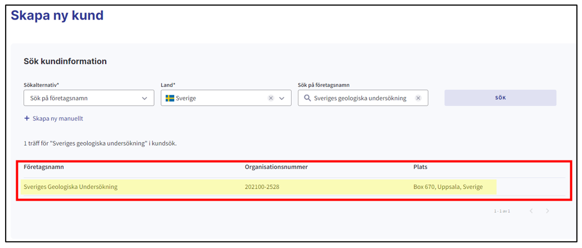Open the Sökalternativ dropdown
The height and width of the screenshot is (248, 582).
point(89,98)
